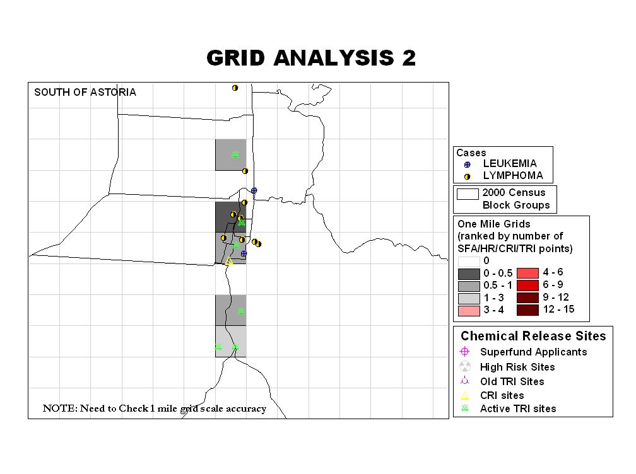
Task: Click the SOUTH OF ASTORIA map label
Action: (x=85, y=92)
